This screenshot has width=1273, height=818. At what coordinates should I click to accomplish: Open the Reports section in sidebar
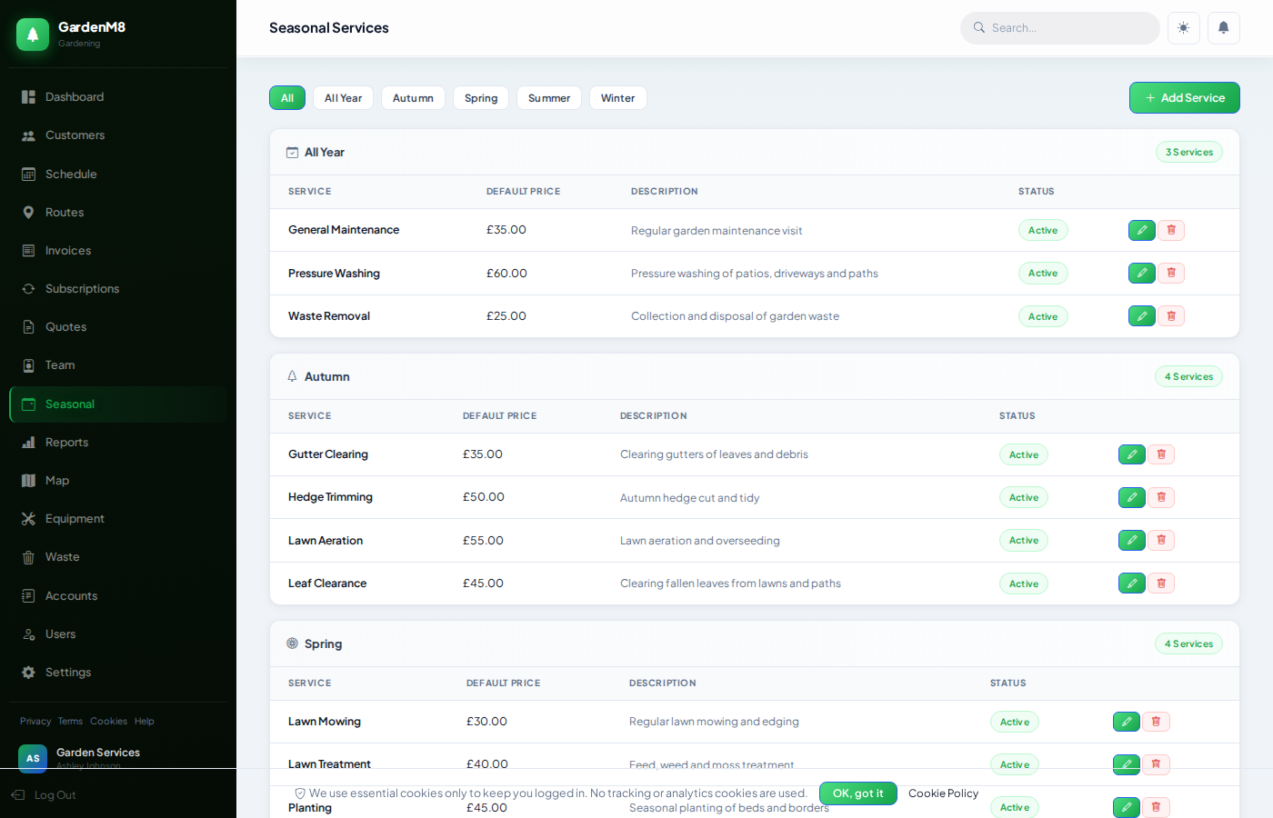coord(67,442)
